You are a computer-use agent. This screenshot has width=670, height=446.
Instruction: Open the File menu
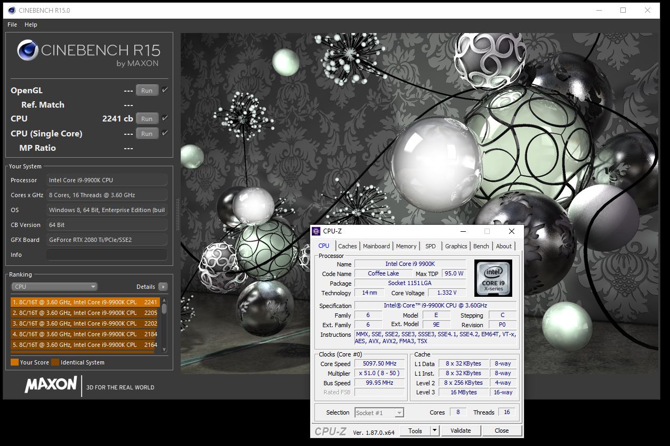[12, 25]
